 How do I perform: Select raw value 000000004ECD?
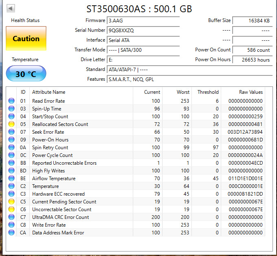[246, 163]
